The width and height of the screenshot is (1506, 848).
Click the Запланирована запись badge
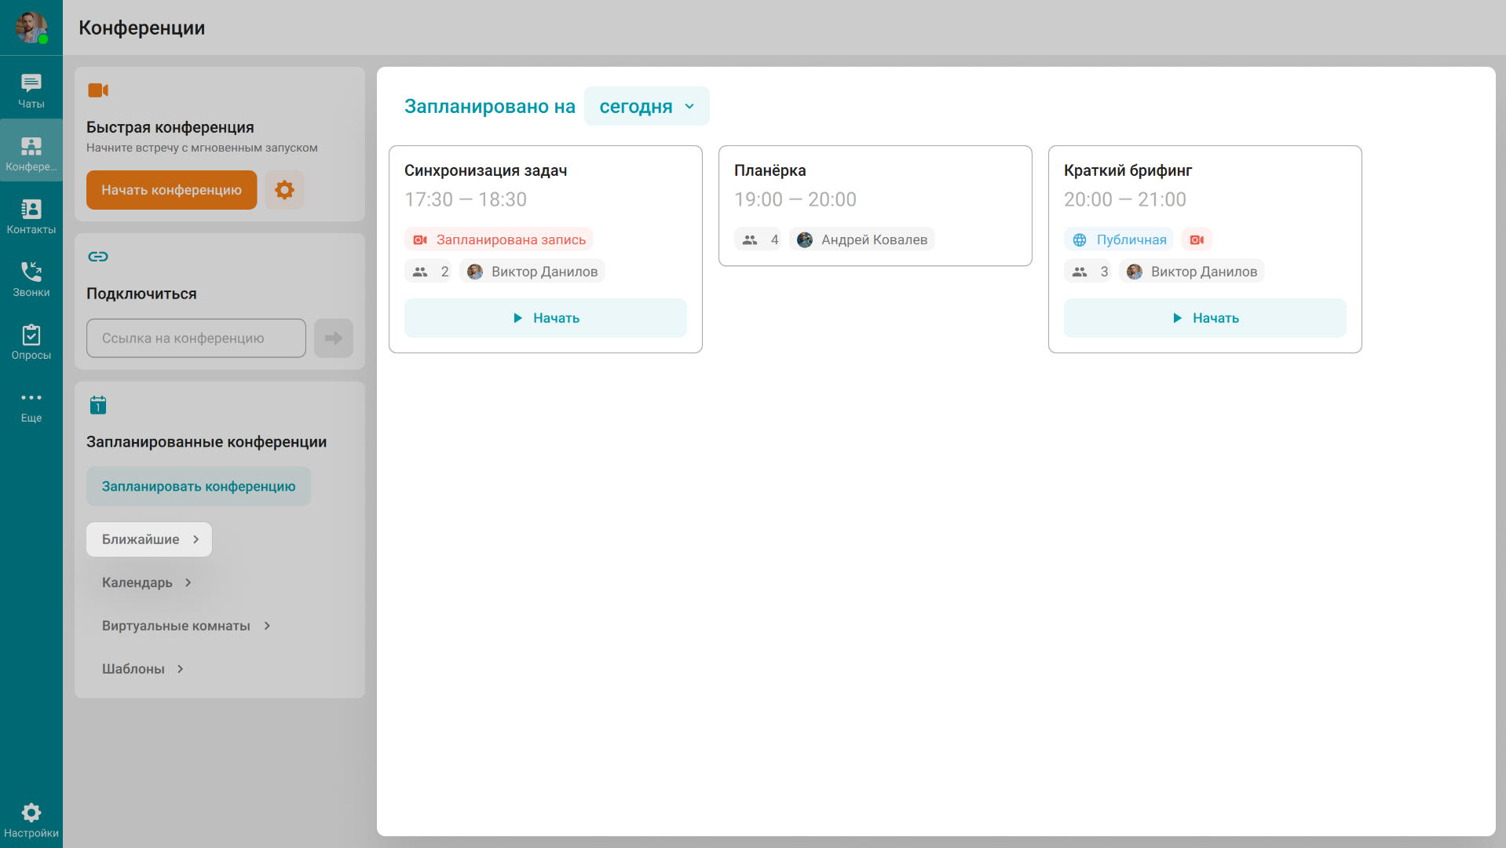tap(499, 239)
